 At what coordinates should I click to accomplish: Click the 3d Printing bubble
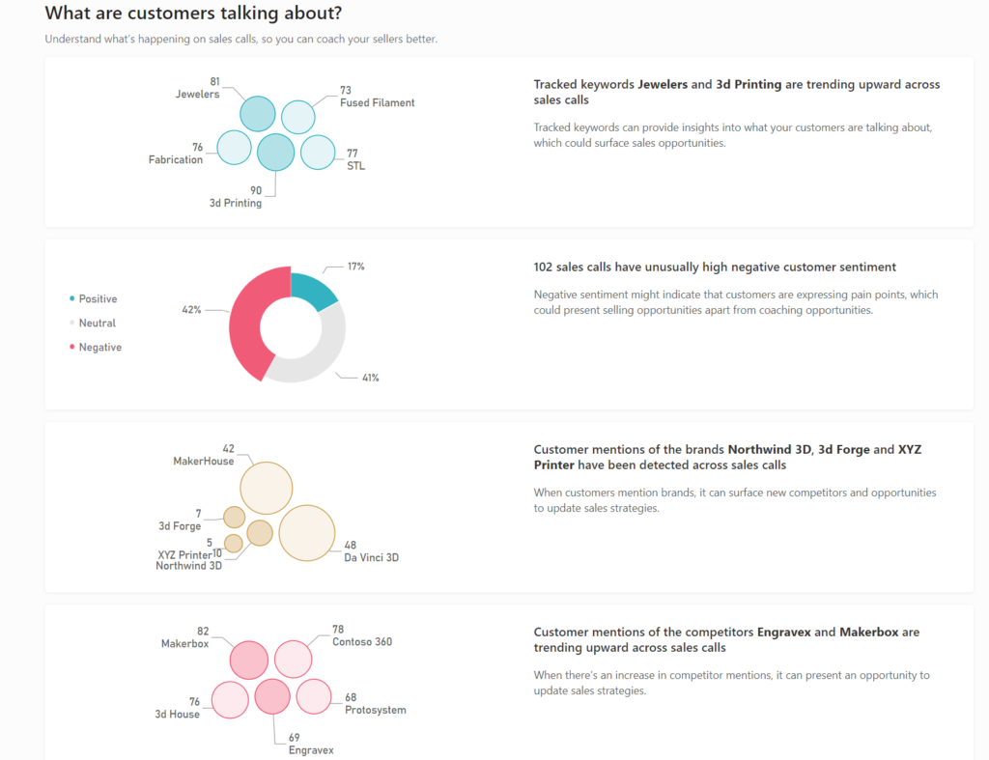pyautogui.click(x=275, y=151)
